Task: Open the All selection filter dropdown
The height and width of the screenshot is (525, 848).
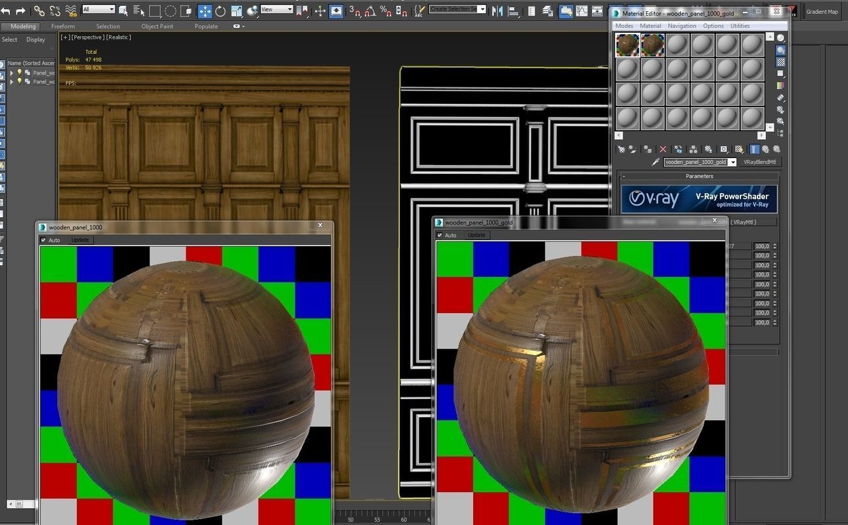Action: pyautogui.click(x=98, y=9)
